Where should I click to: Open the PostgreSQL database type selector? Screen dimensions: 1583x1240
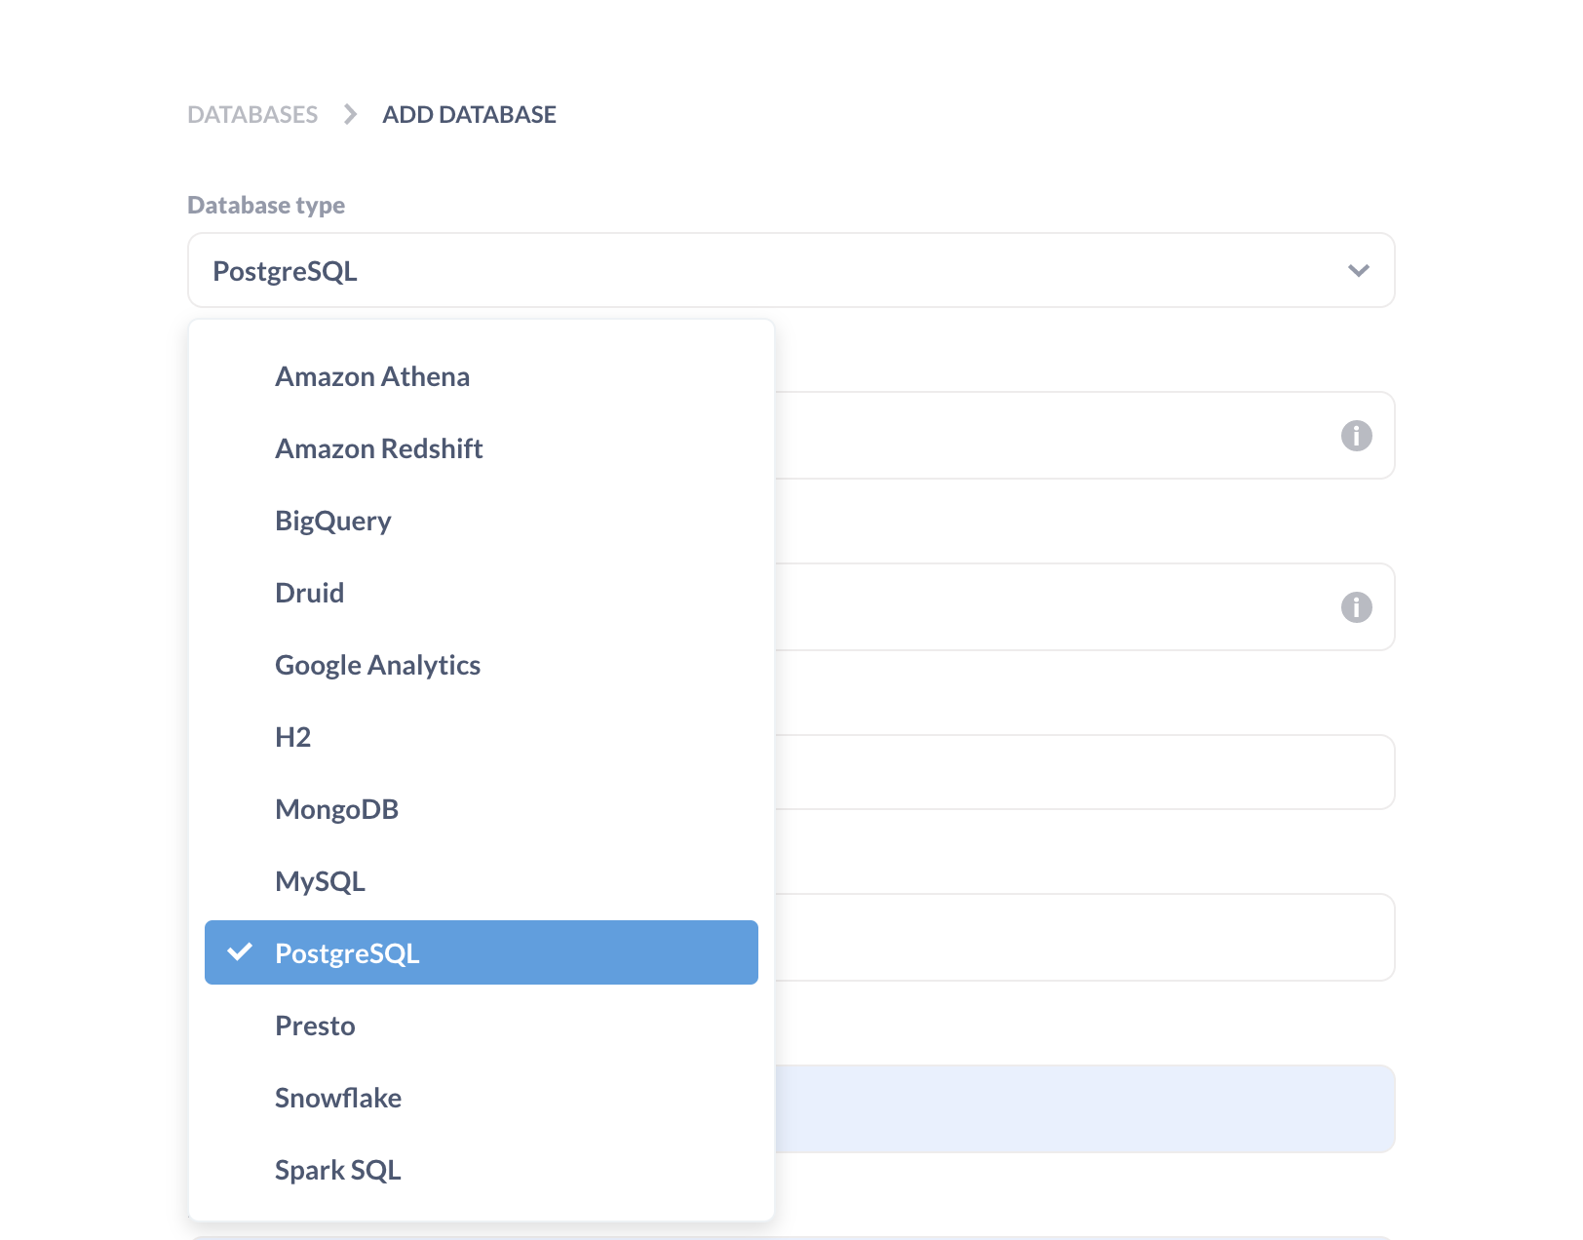(791, 270)
